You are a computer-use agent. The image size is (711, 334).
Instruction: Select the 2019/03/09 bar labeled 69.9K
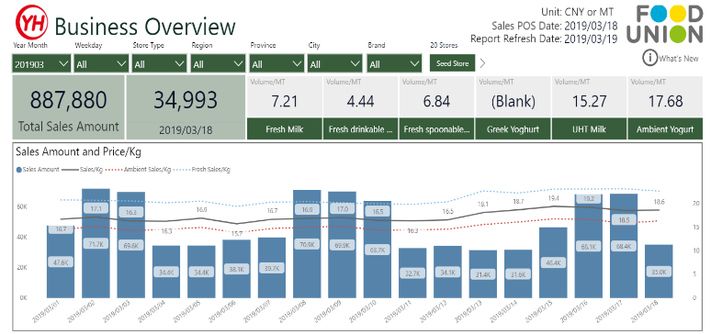point(343,245)
